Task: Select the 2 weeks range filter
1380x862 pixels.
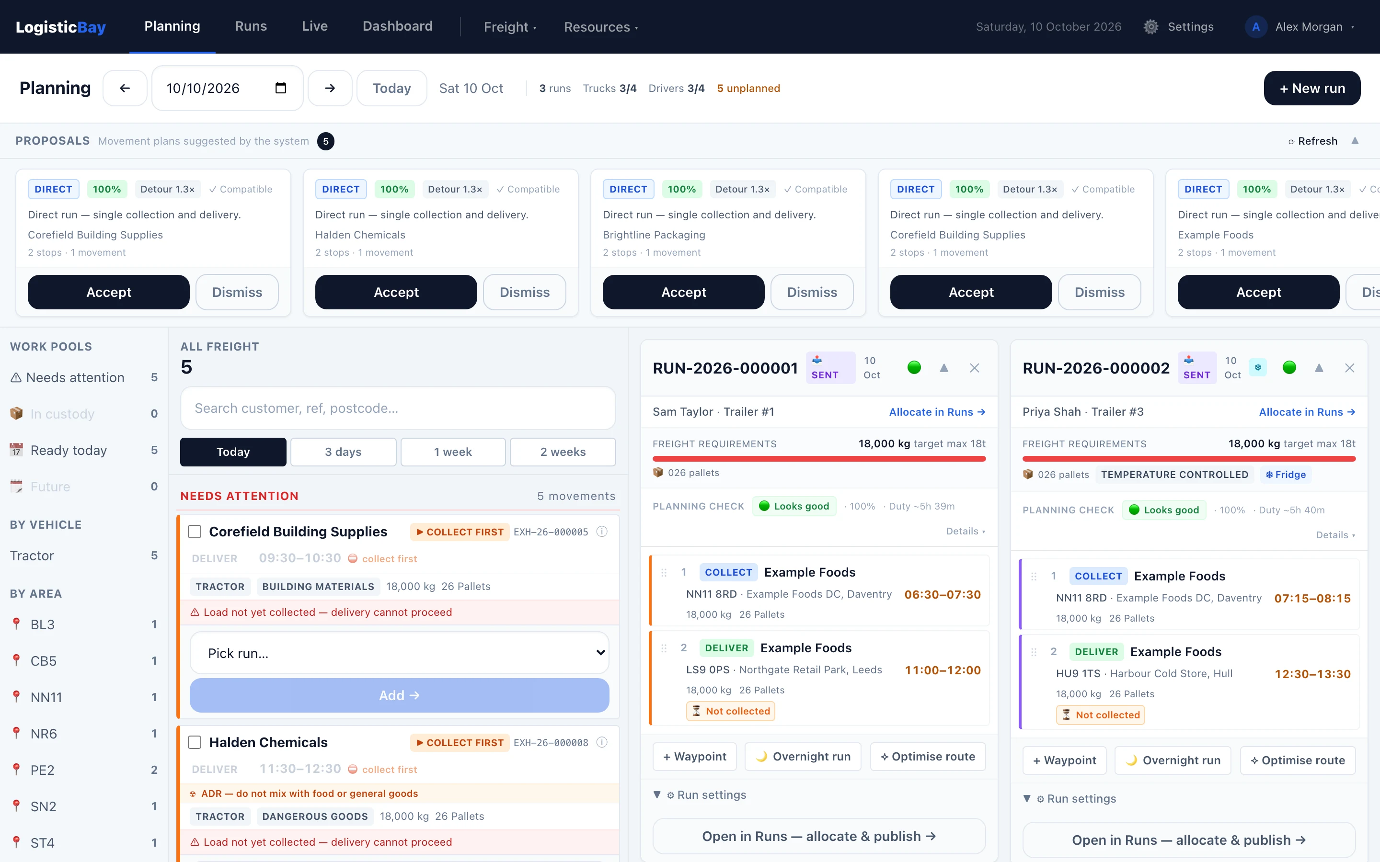Action: coord(563,452)
